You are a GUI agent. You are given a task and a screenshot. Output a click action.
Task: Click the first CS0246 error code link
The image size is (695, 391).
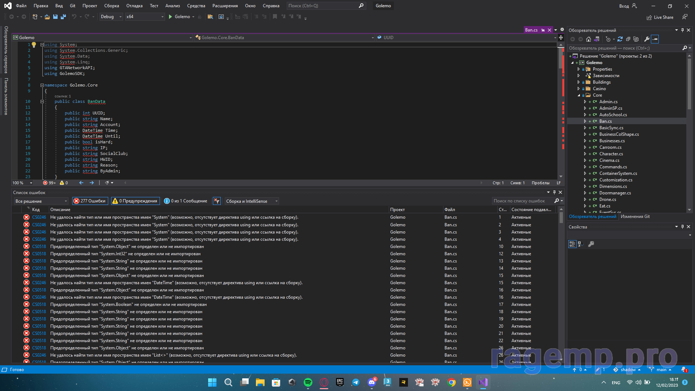point(39,217)
